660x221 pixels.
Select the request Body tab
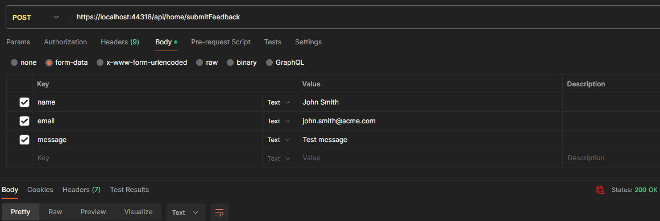[x=166, y=42]
